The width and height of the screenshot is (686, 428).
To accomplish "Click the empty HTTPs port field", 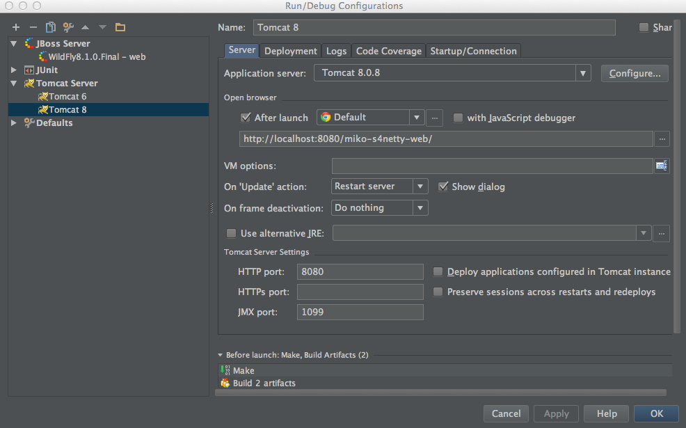I will 360,292.
